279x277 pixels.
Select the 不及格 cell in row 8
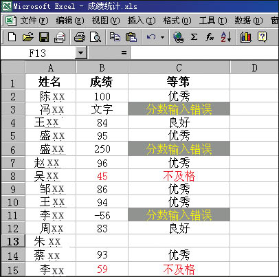(x=179, y=176)
